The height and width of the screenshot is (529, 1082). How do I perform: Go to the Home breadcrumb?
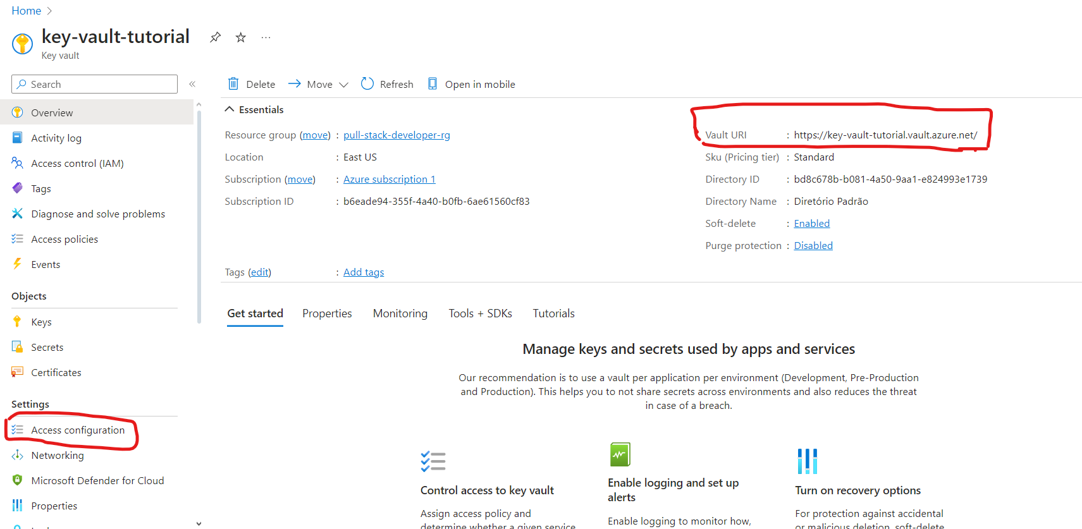[x=26, y=11]
